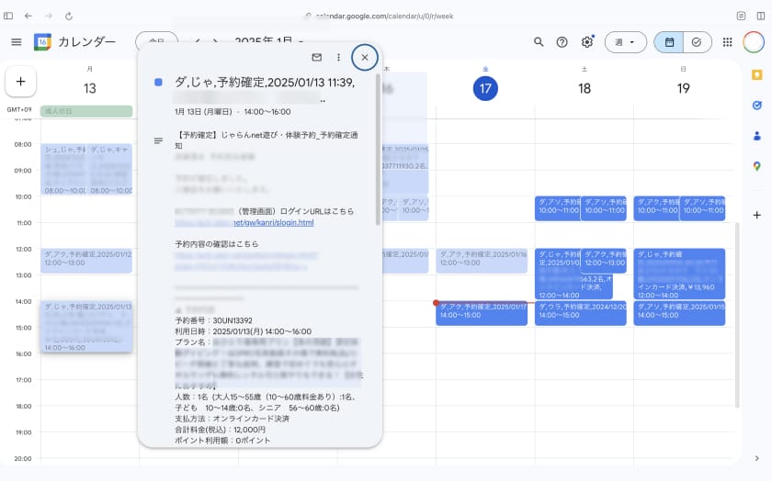772x481 pixels.
Task: Switch to calendar view toggle
Action: (669, 42)
